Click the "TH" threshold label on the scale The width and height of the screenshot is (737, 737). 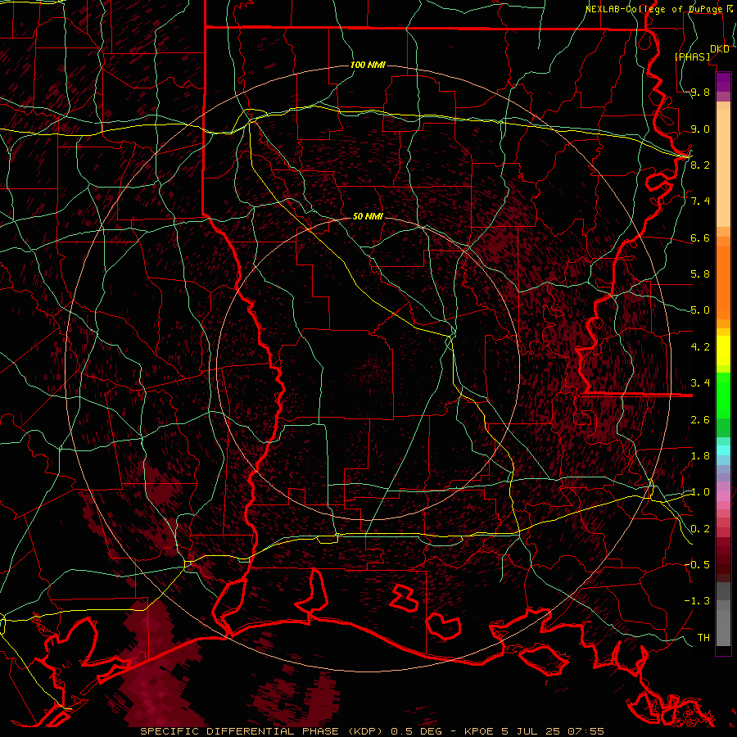tap(703, 638)
